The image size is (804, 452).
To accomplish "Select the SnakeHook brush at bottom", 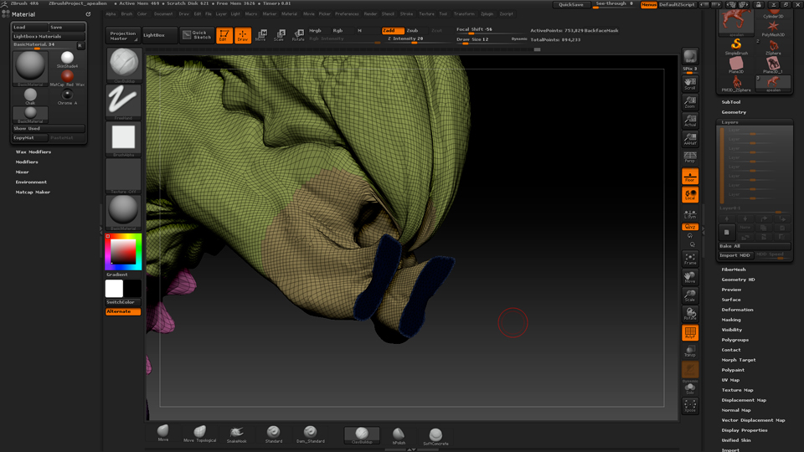I will (236, 434).
